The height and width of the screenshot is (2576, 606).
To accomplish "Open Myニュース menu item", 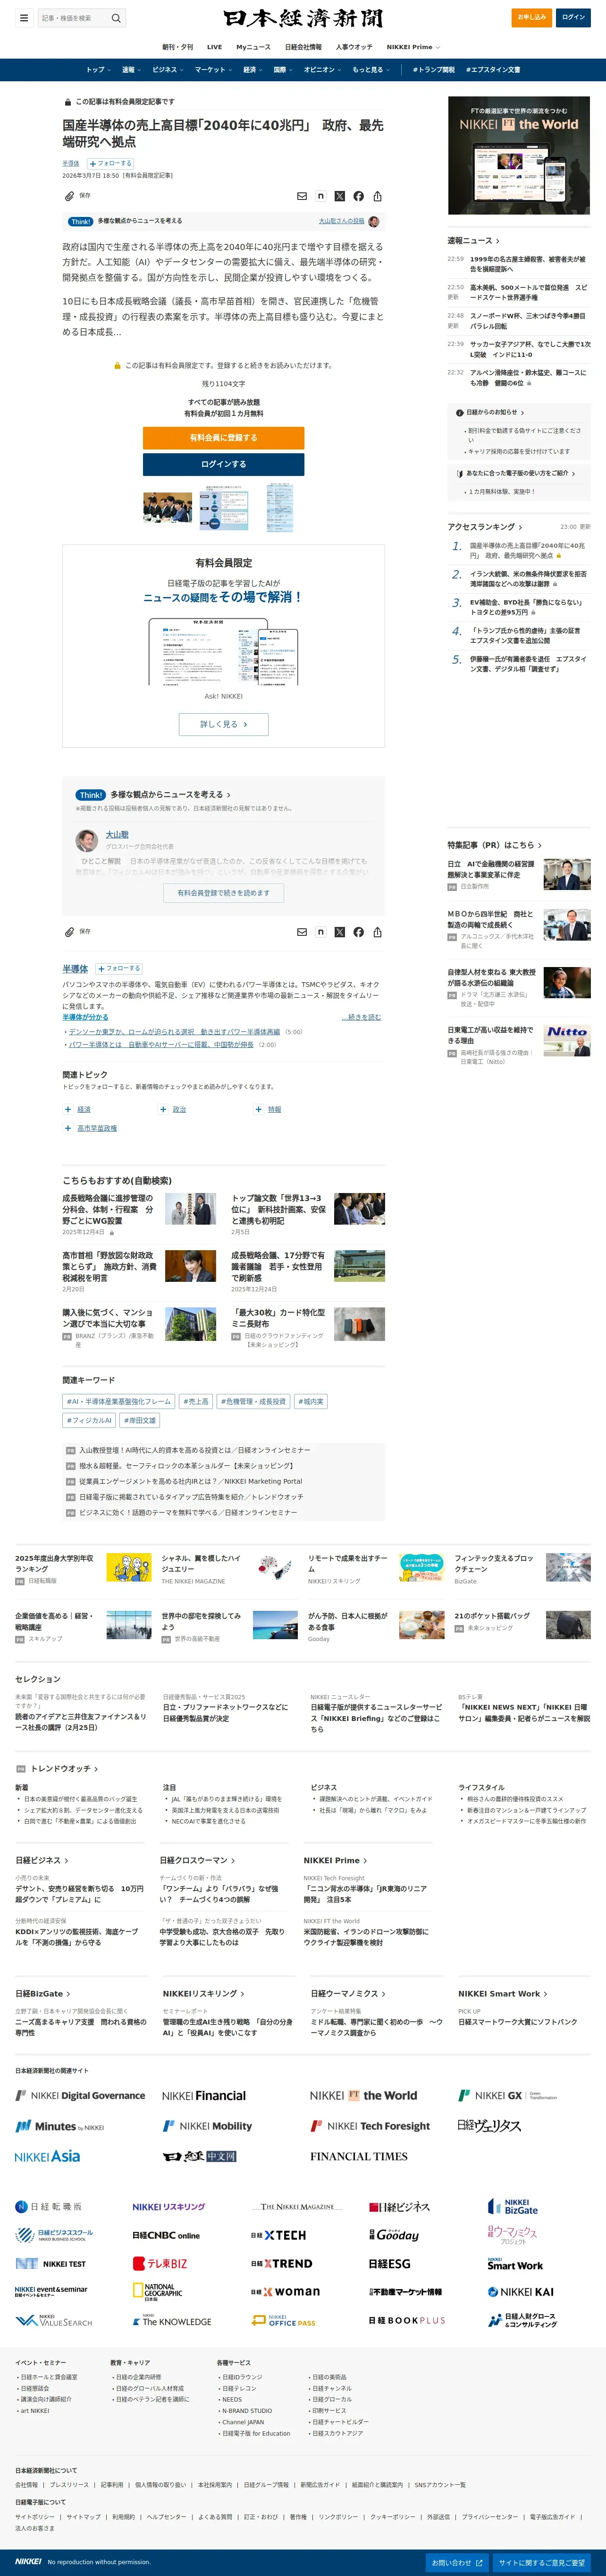I will (253, 47).
